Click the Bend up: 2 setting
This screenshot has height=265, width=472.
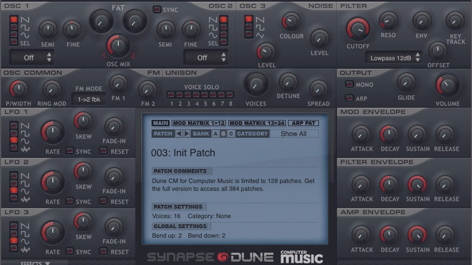click(x=167, y=235)
